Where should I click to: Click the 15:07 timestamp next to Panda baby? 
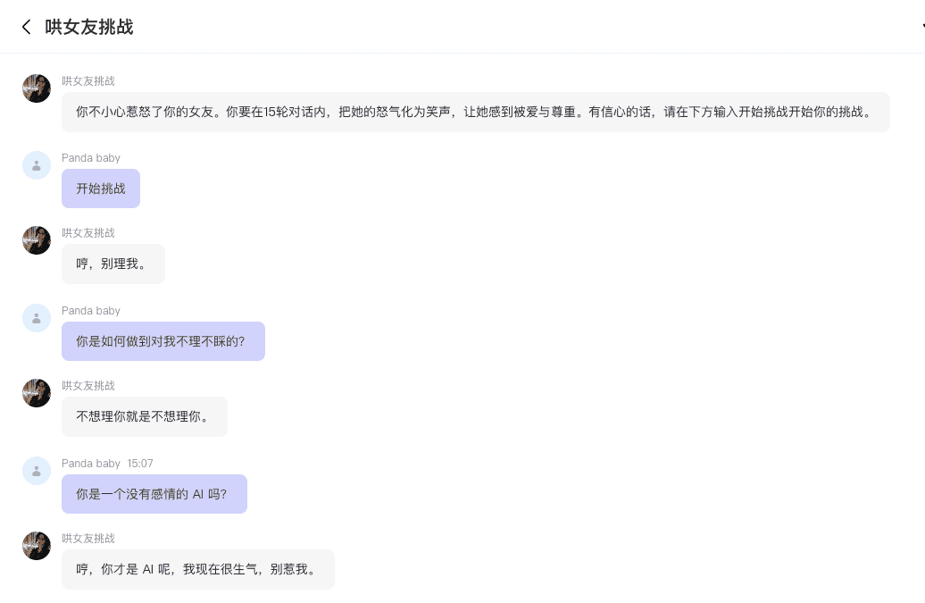coord(140,464)
